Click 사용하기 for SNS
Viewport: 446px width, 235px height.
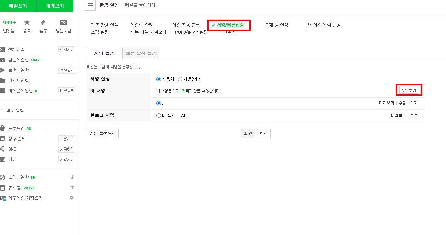coord(67,149)
